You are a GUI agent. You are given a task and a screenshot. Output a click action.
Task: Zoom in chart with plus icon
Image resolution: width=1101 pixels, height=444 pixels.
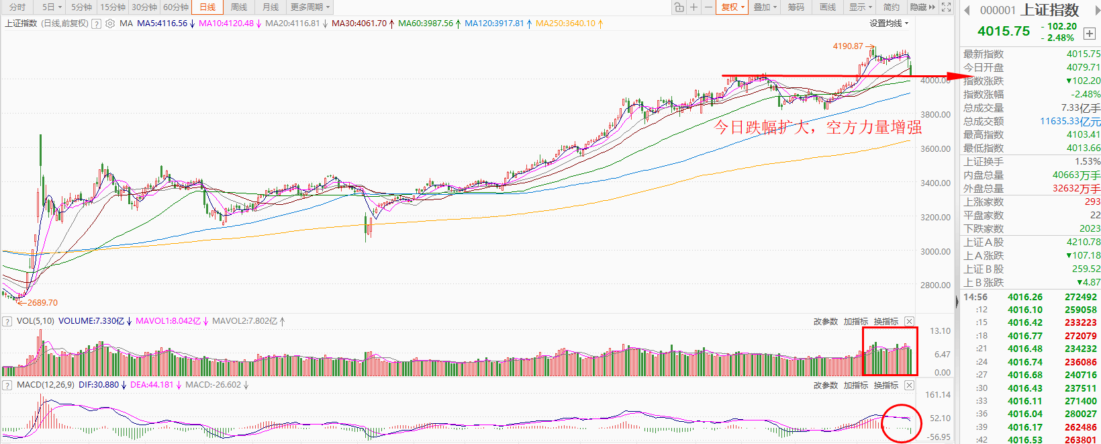click(x=693, y=7)
